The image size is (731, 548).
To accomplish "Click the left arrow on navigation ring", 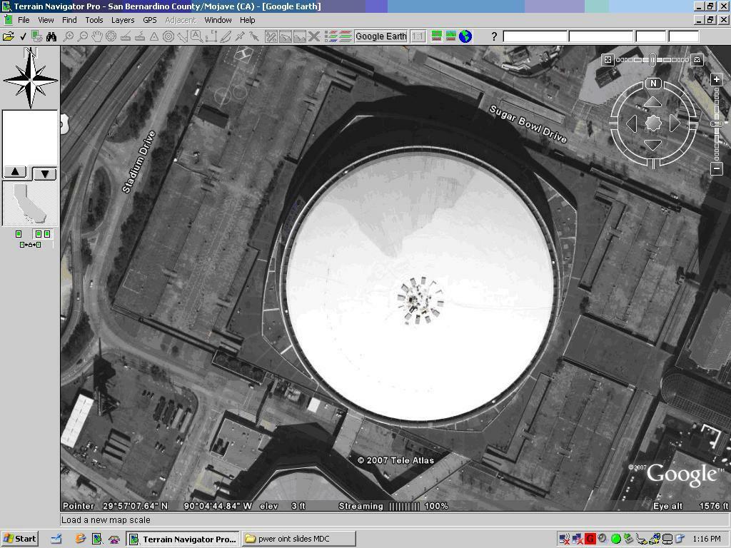I will point(632,123).
